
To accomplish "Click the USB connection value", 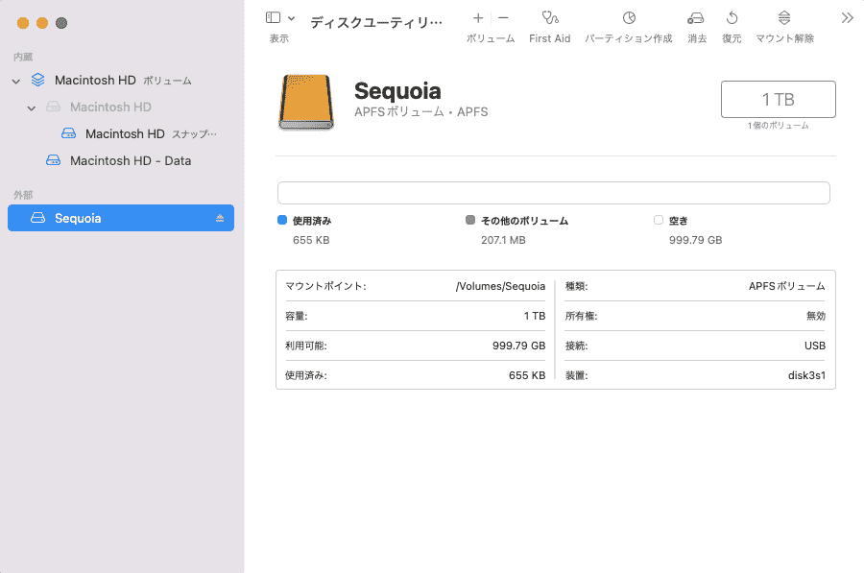I will click(x=815, y=346).
